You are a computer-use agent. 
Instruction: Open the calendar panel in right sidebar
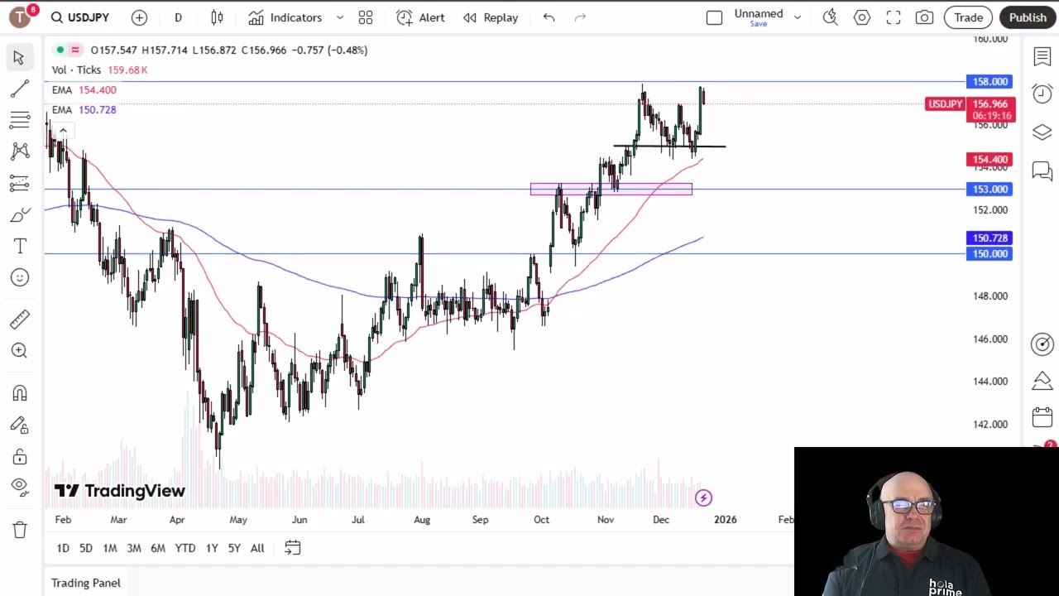pyautogui.click(x=1042, y=417)
